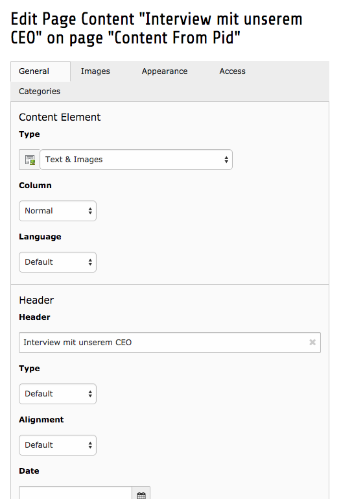Open the Appearance tab
This screenshot has width=341, height=499.
click(165, 71)
